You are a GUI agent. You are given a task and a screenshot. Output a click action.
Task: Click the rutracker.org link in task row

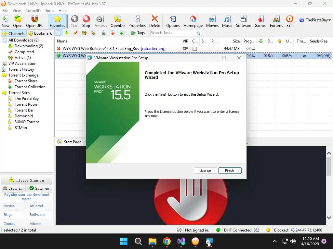tap(153, 49)
